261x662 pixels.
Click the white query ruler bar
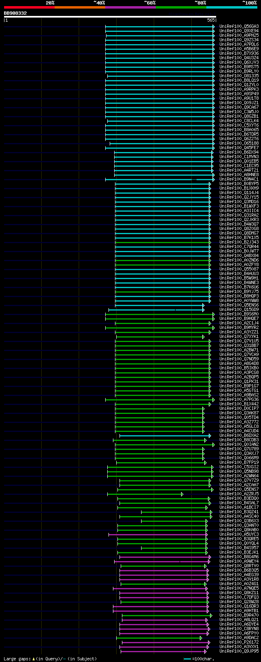coord(110,17)
